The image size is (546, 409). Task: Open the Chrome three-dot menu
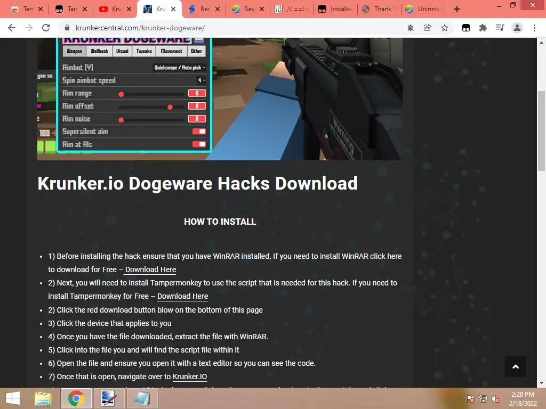[x=534, y=28]
